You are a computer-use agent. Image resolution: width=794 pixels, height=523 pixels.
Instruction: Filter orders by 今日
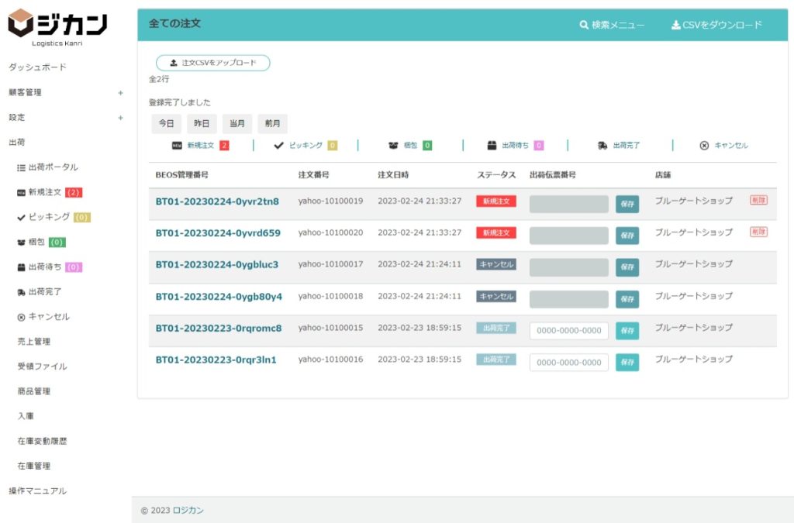pyautogui.click(x=166, y=124)
